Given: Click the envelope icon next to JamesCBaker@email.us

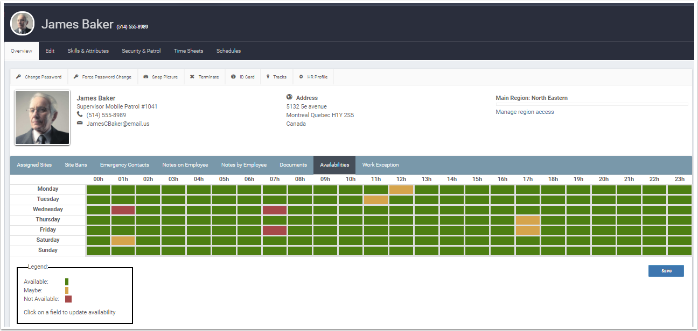Looking at the screenshot, I should [x=79, y=123].
